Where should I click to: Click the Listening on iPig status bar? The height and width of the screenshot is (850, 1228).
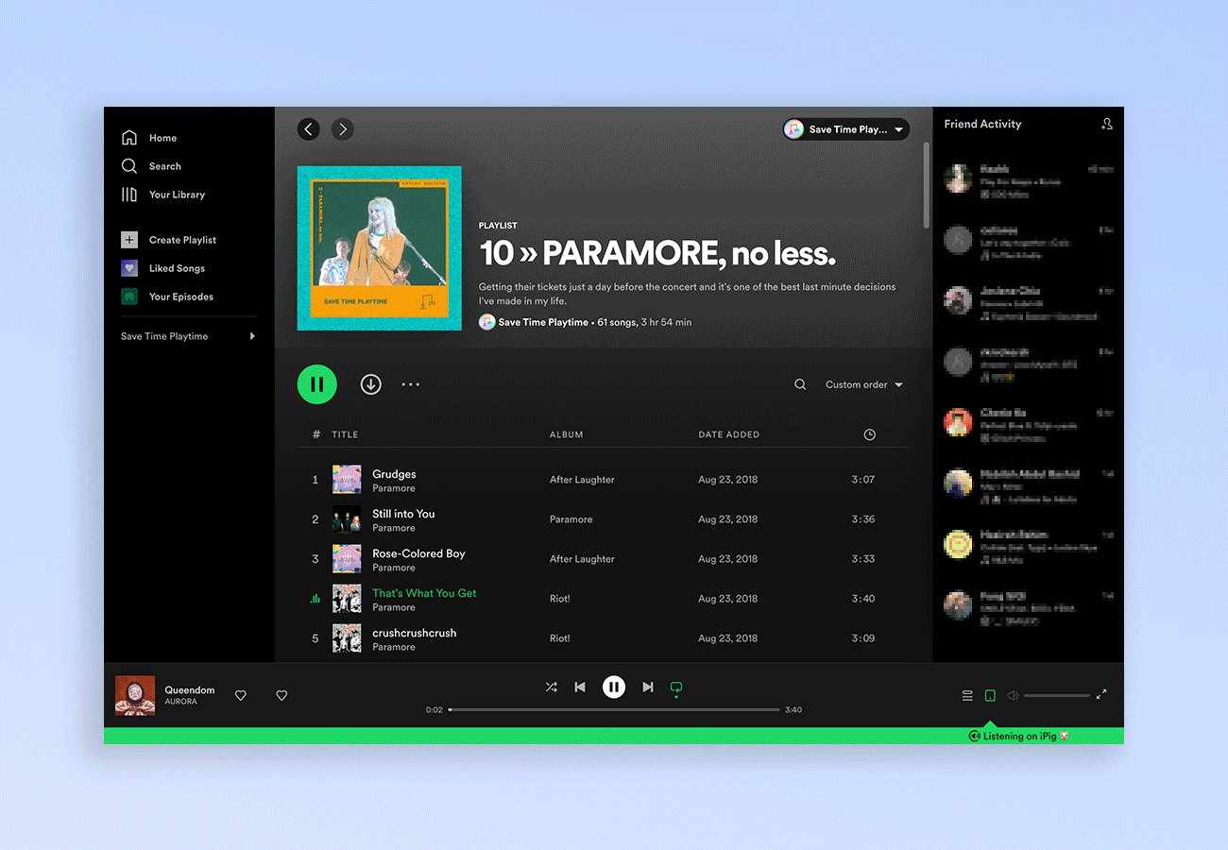tap(614, 736)
